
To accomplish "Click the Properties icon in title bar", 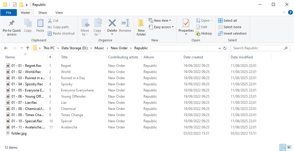I will coord(15,5).
